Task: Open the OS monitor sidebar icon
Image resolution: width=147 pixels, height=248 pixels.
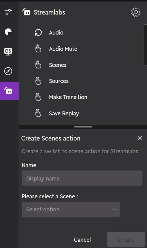Action: click(8, 51)
